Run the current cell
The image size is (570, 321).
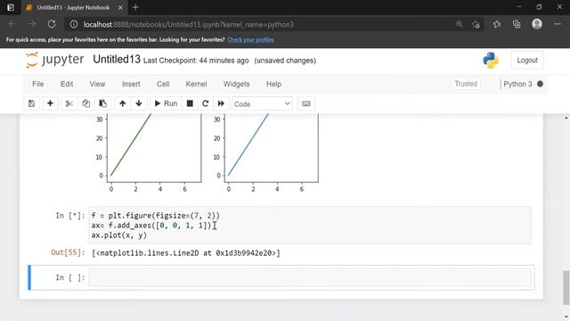tap(166, 103)
